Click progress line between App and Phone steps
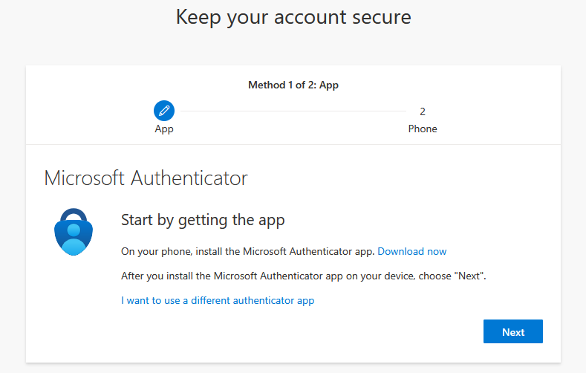 tap(293, 111)
